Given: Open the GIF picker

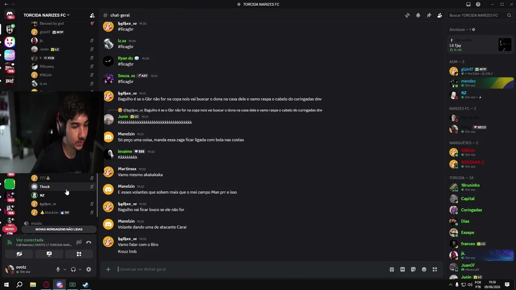Looking at the screenshot, I should [402, 269].
